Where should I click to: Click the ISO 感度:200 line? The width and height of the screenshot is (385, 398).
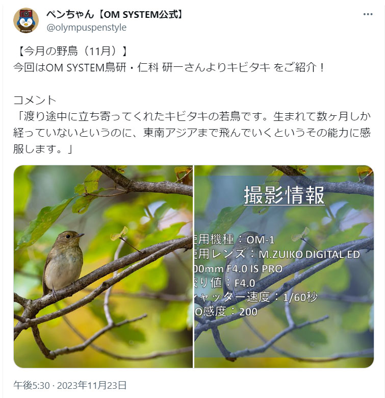226,312
